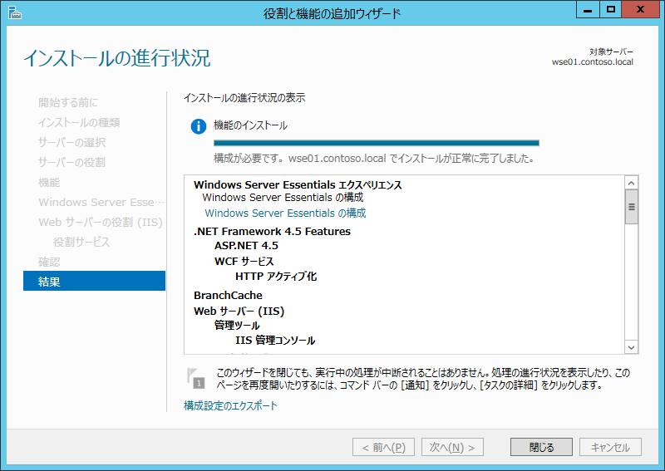Maximize the wizard window
The height and width of the screenshot is (471, 665).
point(610,9)
